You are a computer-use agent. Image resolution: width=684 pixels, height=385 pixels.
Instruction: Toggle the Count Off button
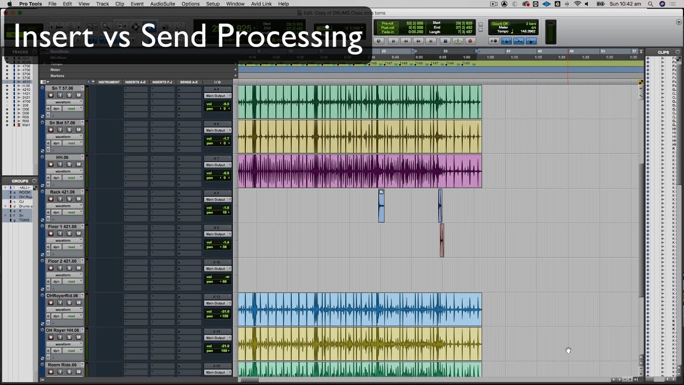[x=500, y=24]
